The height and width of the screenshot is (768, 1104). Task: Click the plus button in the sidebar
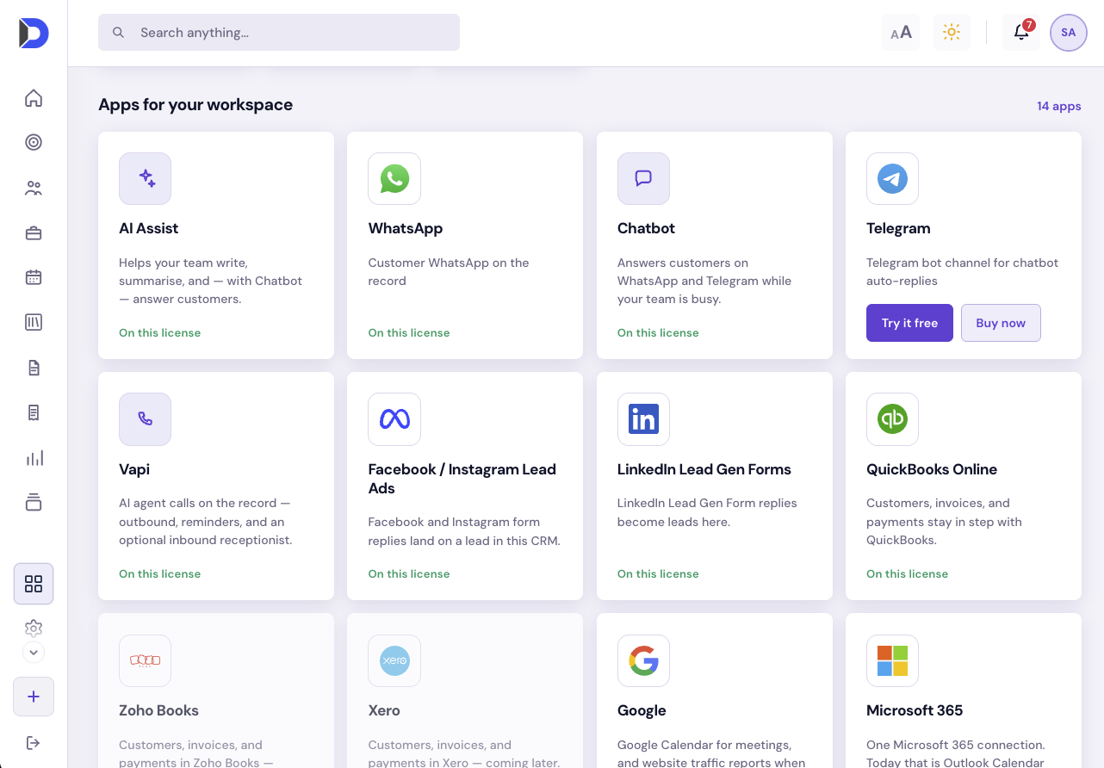point(34,697)
